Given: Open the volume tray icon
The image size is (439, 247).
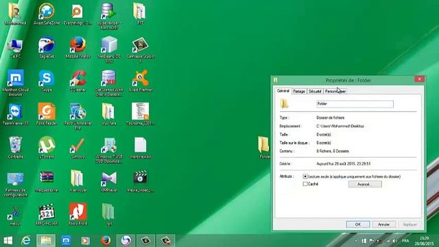Looking at the screenshot, I should tap(395, 241).
